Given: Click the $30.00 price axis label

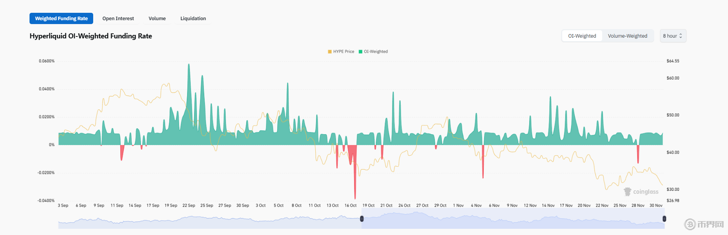Looking at the screenshot, I should pyautogui.click(x=673, y=189).
